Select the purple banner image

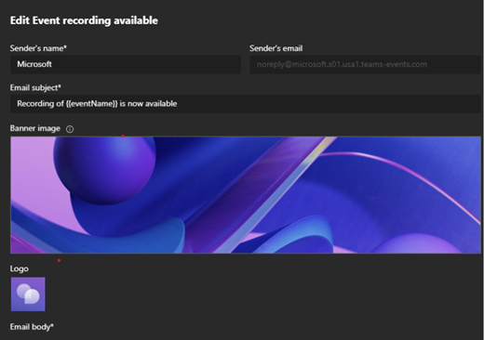click(x=246, y=195)
